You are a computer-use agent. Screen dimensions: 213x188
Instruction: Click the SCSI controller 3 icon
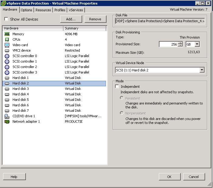tap(7, 73)
